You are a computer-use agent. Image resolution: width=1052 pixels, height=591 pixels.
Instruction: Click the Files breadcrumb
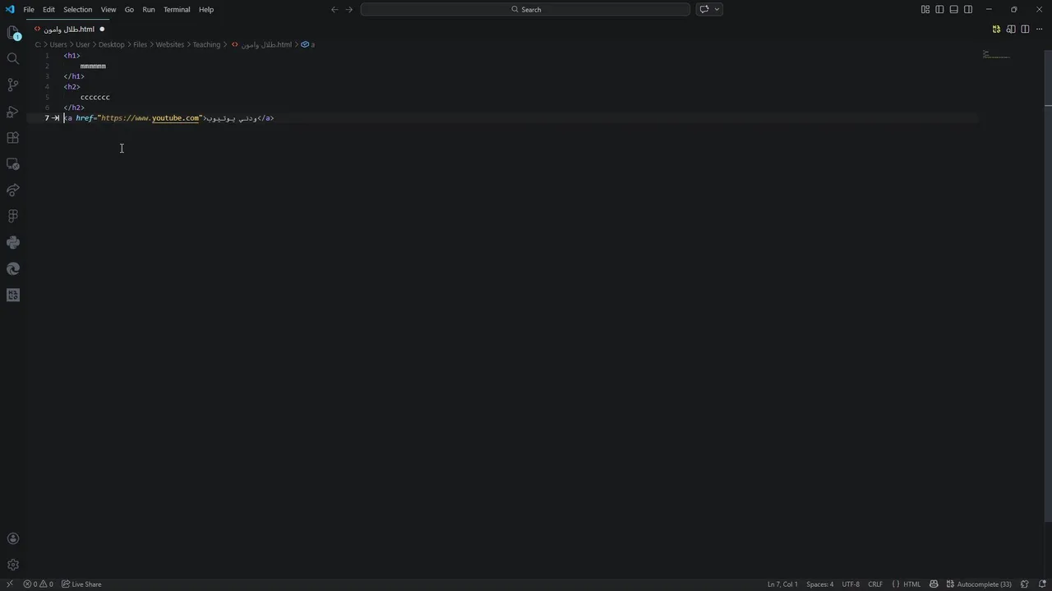point(140,44)
